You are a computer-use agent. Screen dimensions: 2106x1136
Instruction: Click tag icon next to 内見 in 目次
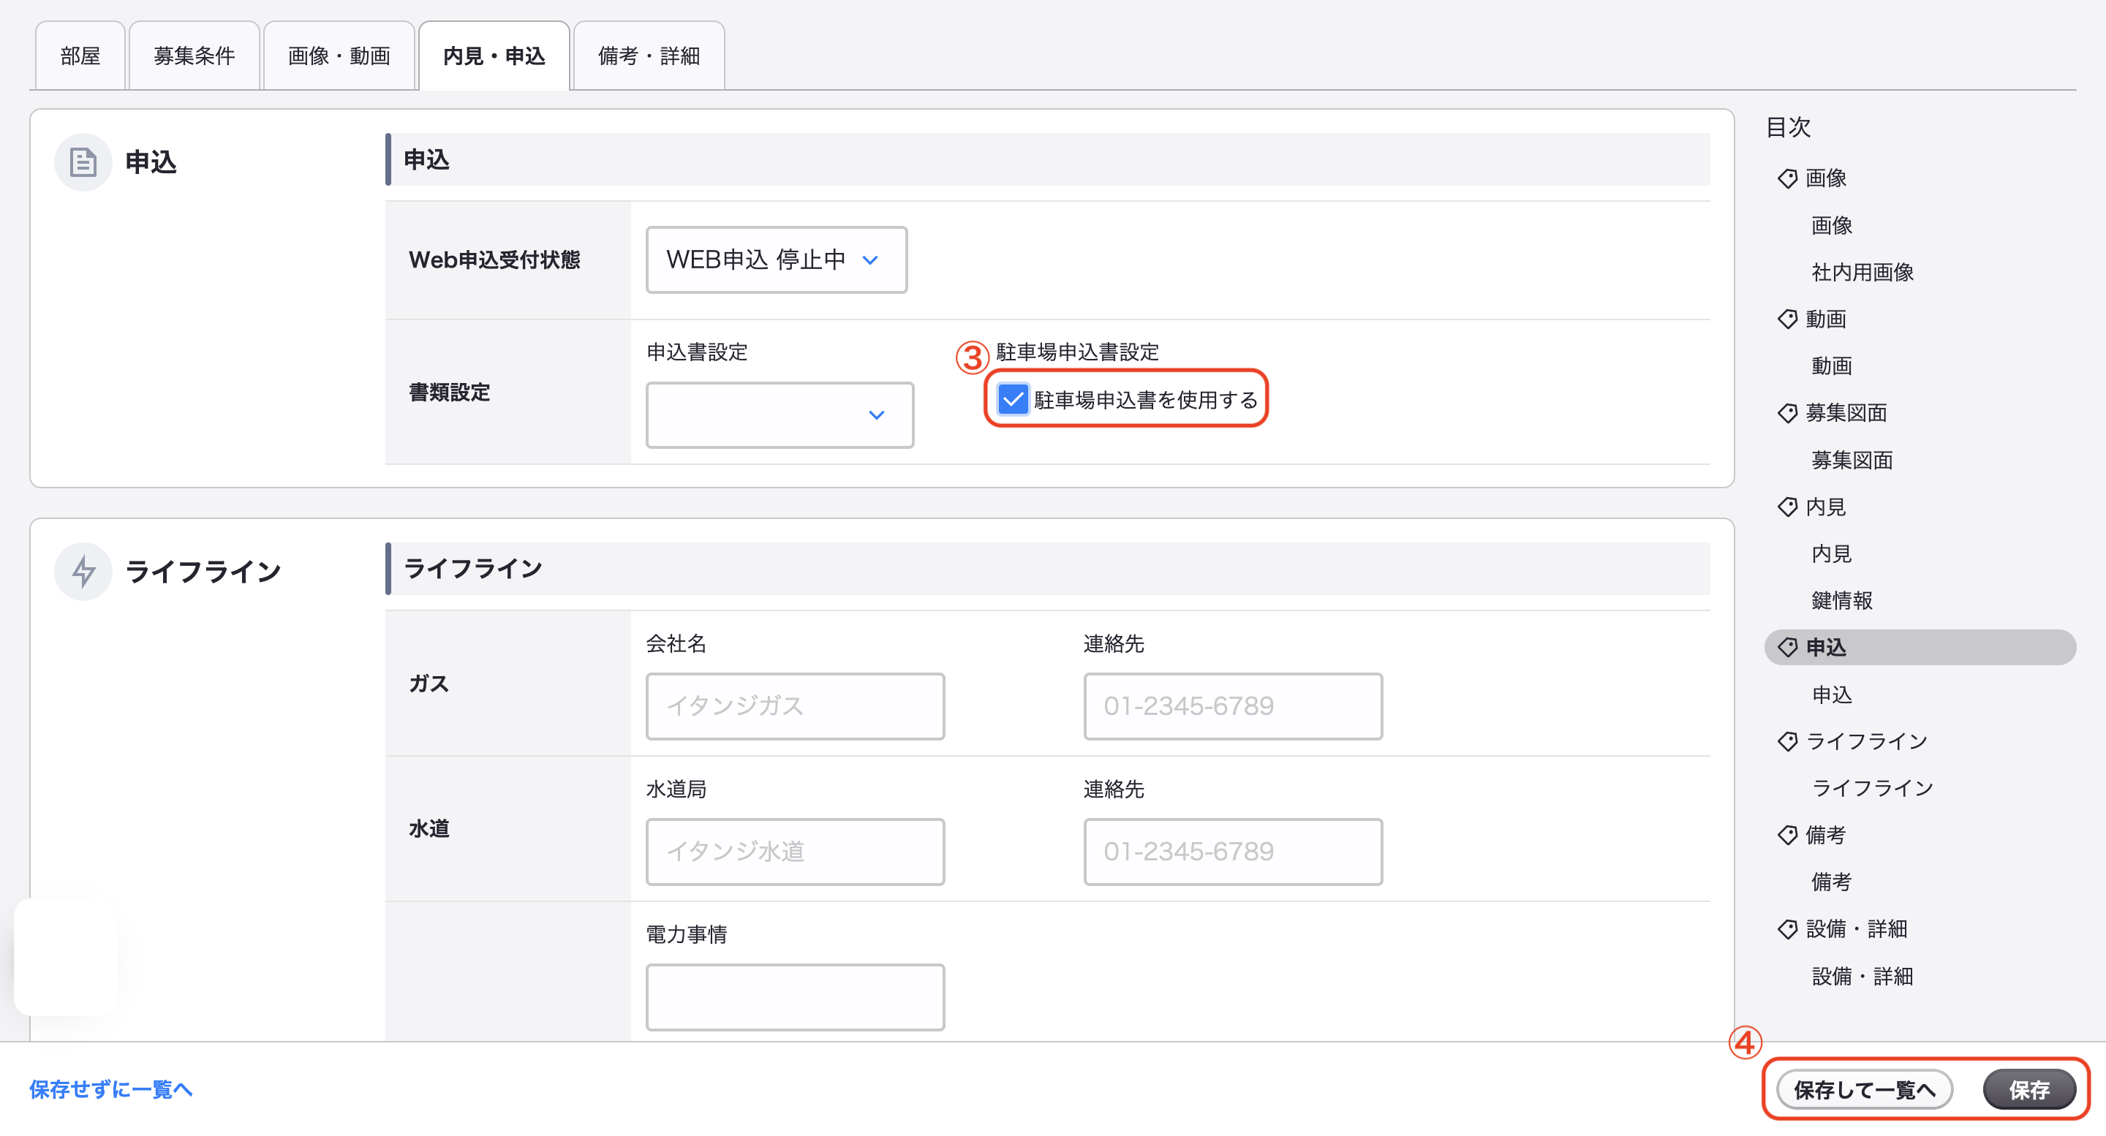(x=1787, y=507)
